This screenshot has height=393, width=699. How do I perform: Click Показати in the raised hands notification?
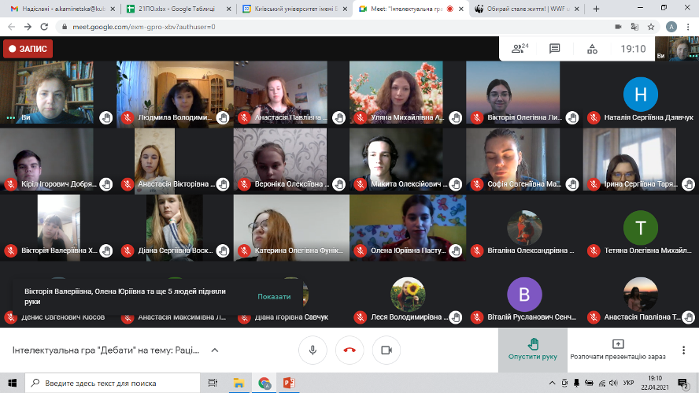click(x=274, y=296)
